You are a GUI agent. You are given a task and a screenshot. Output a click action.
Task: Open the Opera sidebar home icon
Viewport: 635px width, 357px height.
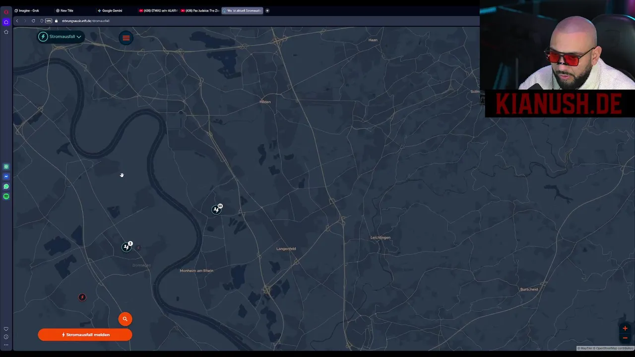click(6, 22)
